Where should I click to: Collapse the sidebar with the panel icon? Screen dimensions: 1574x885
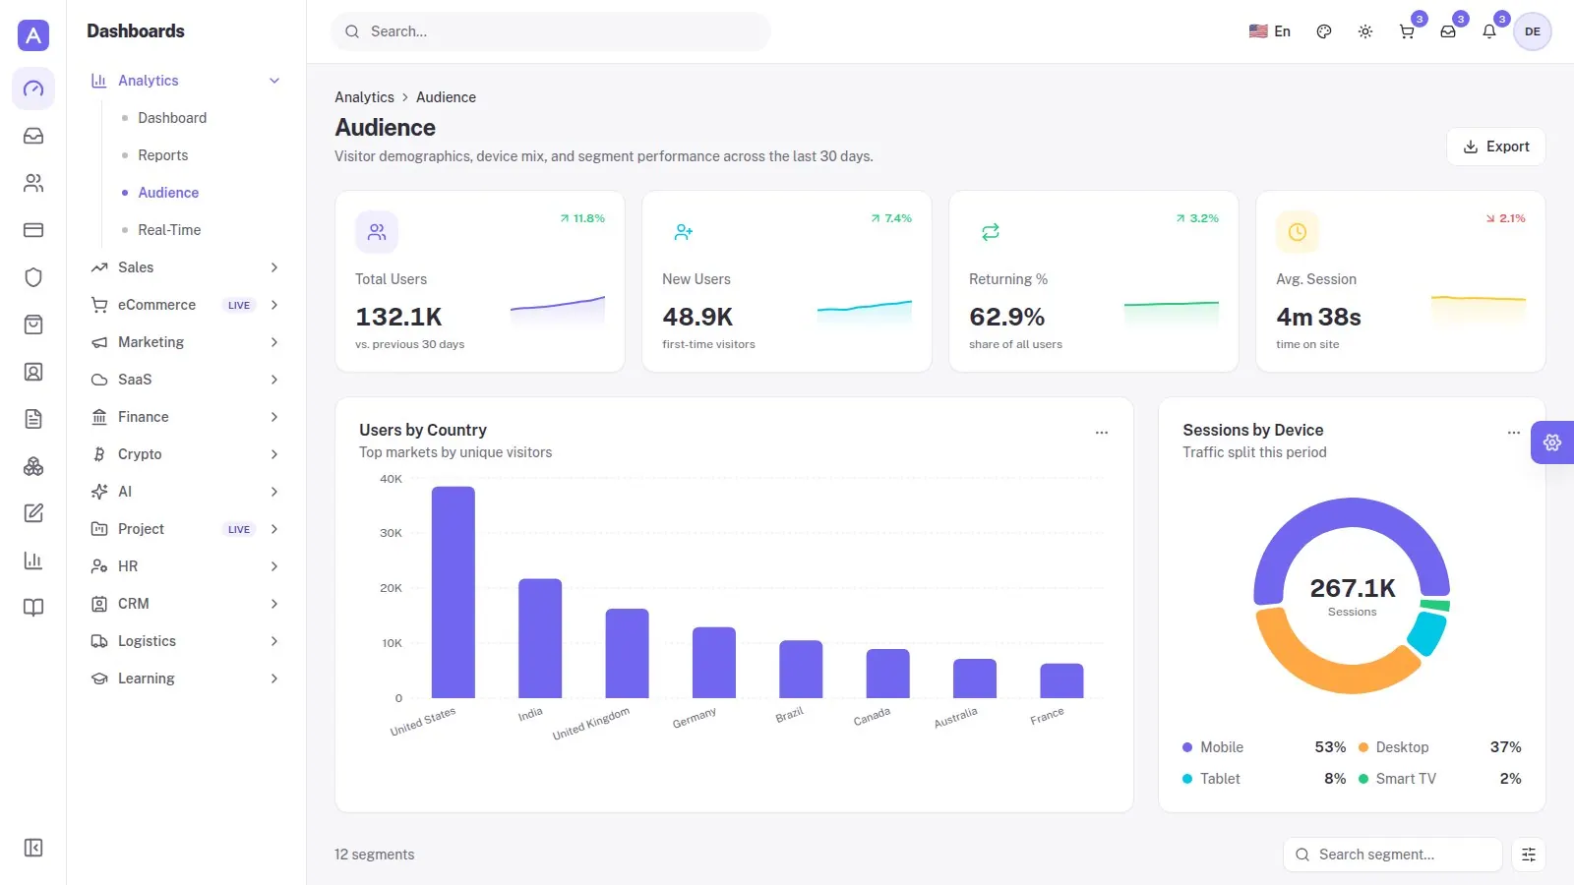click(x=33, y=848)
